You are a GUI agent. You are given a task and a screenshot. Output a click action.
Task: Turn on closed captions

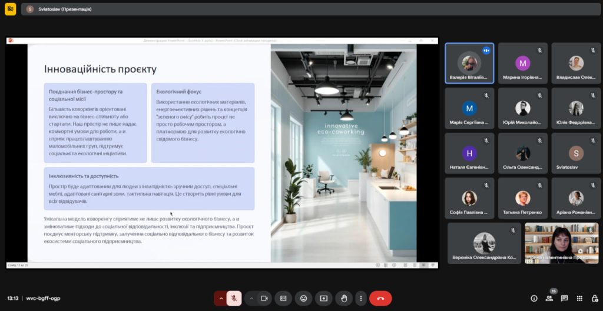click(283, 298)
